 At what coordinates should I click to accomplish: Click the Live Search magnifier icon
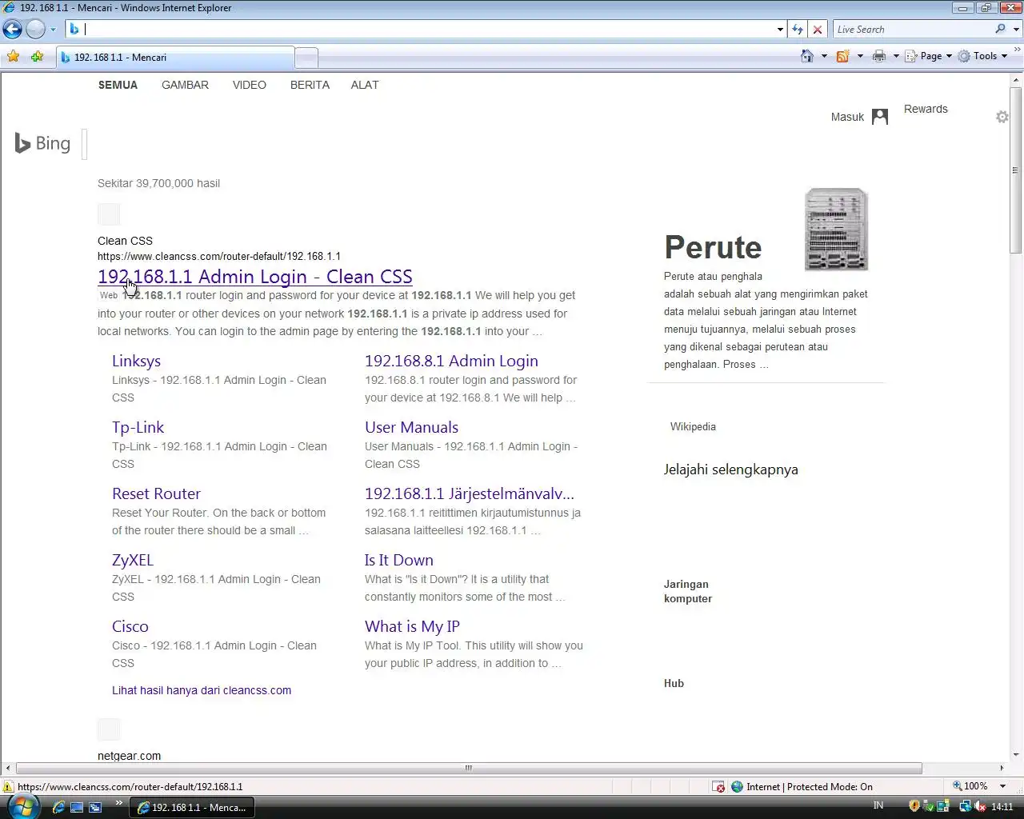[x=1000, y=30]
